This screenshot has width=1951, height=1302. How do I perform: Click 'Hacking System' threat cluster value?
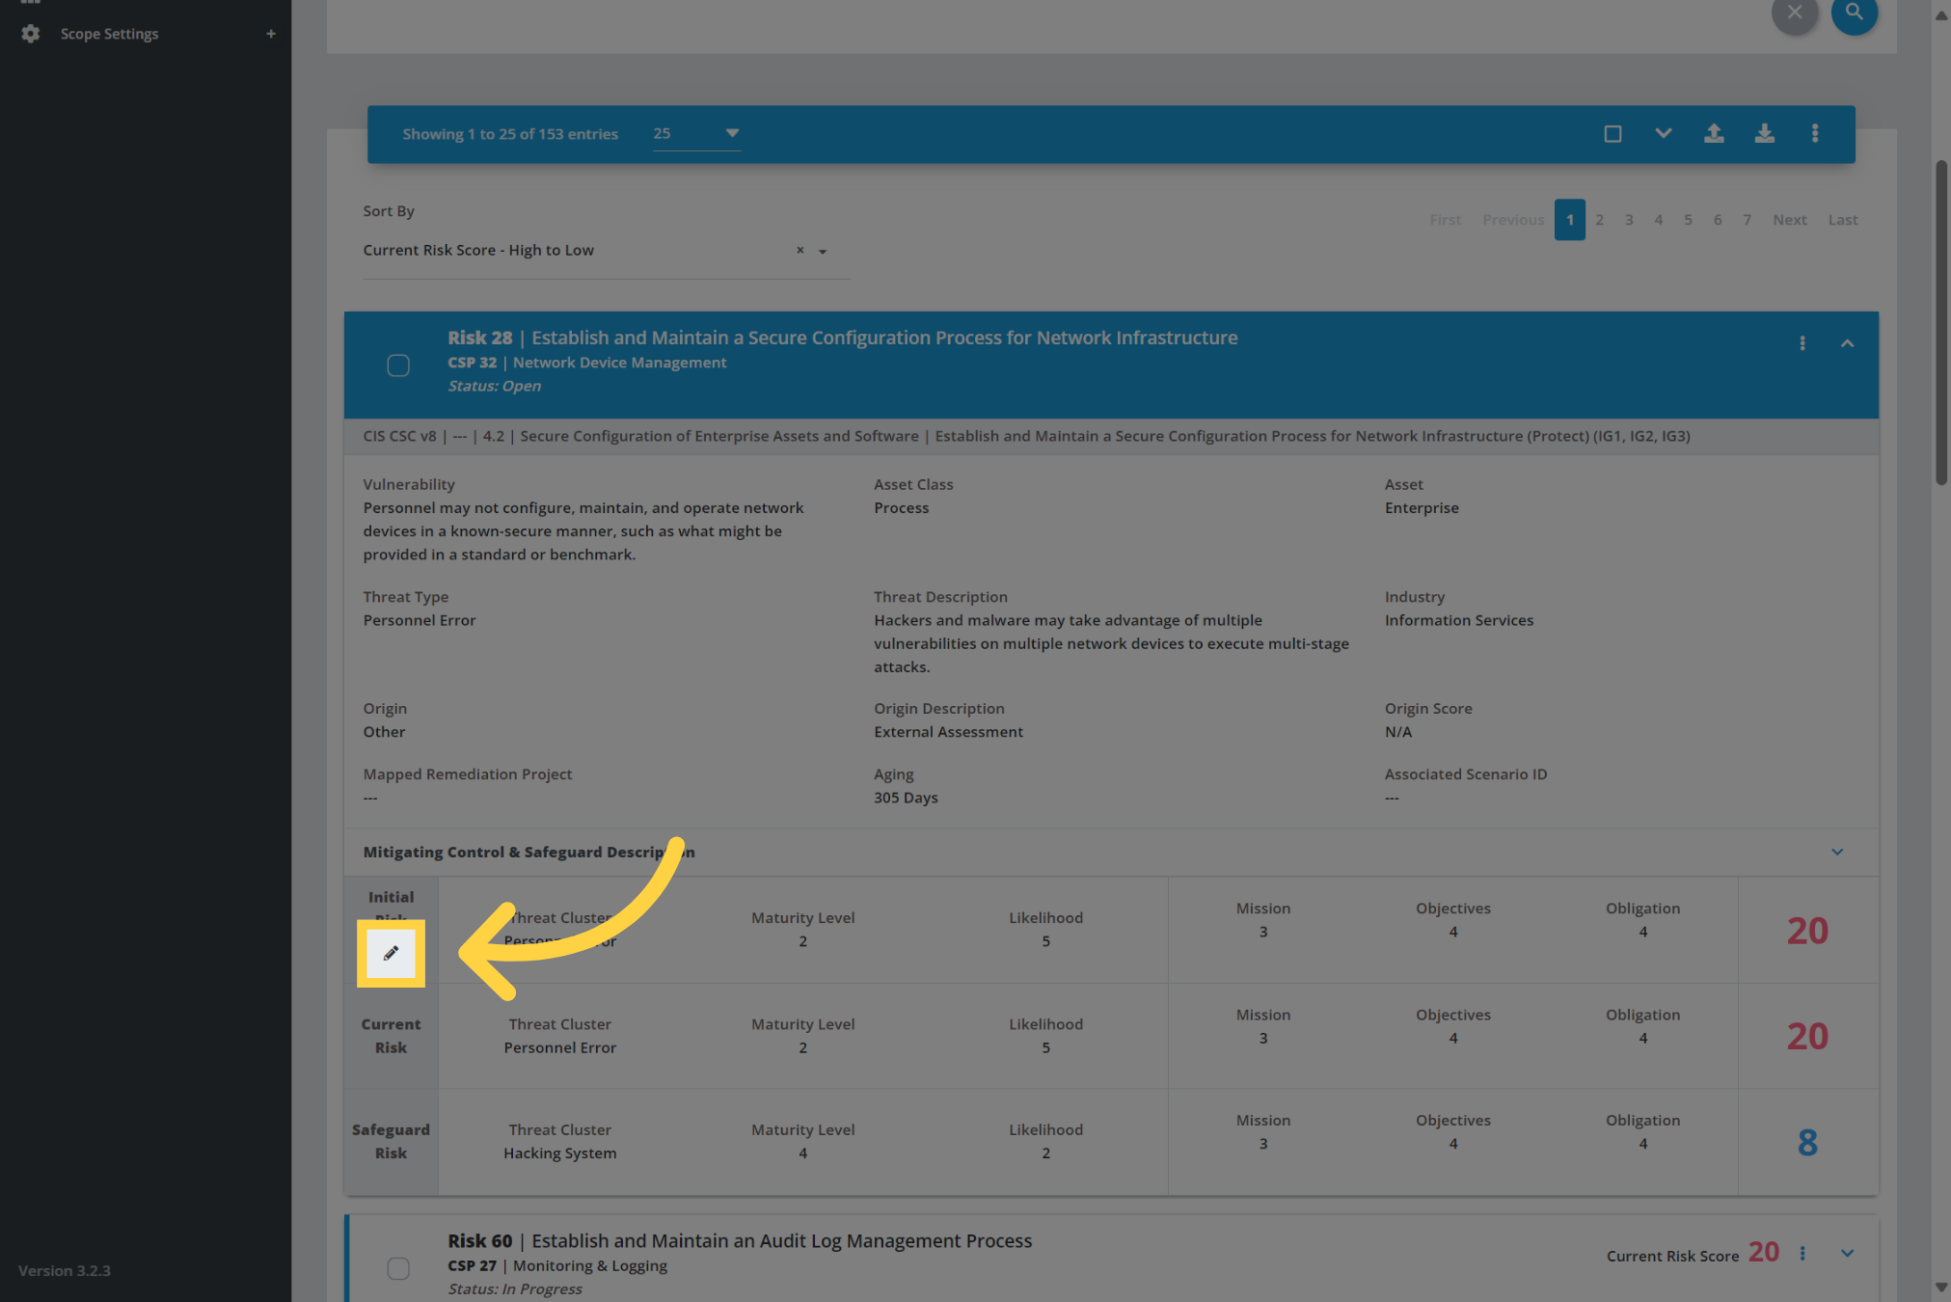coord(559,1153)
